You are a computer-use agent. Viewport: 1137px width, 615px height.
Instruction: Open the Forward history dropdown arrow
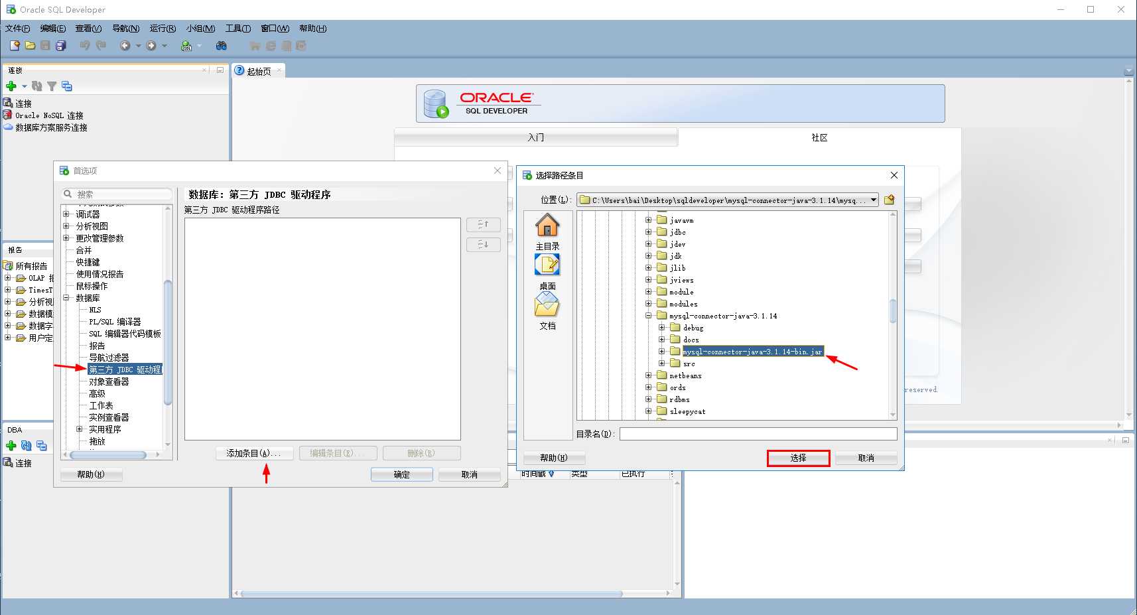coord(165,46)
